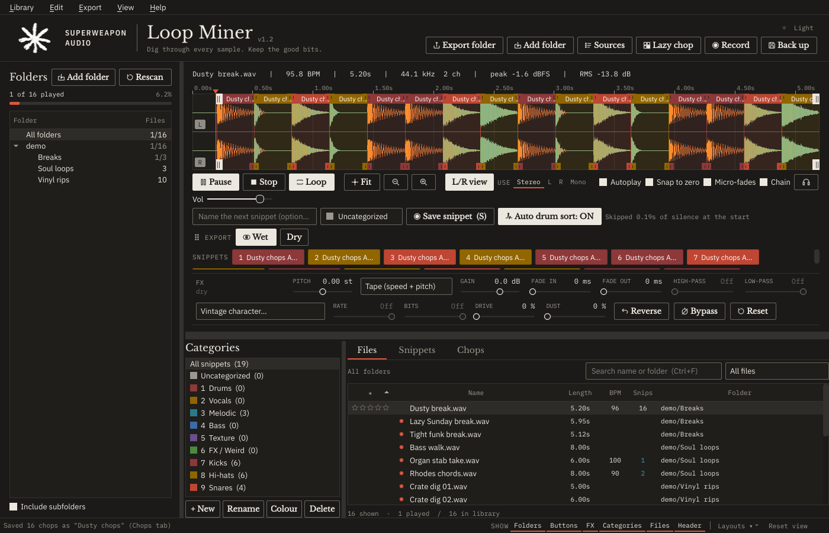This screenshot has width=829, height=533.
Task: Select the R channel badge on the waveform
Action: pyautogui.click(x=200, y=162)
